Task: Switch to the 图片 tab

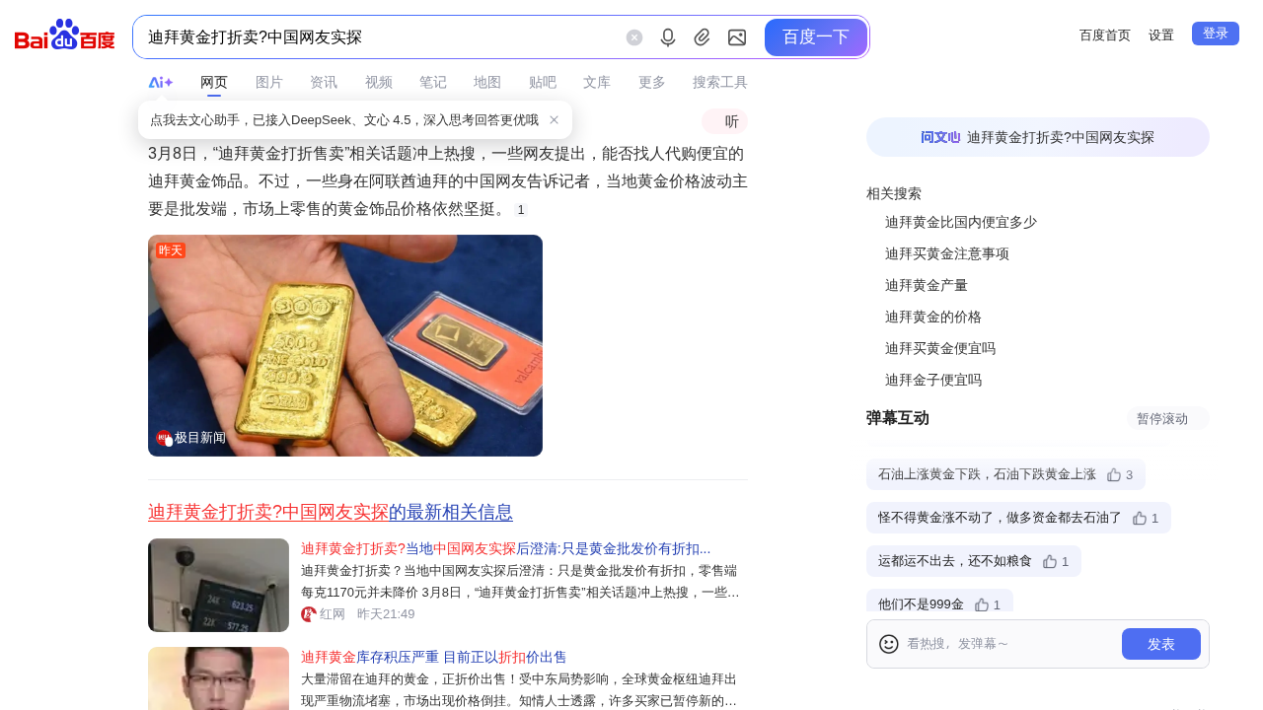Action: pyautogui.click(x=269, y=83)
